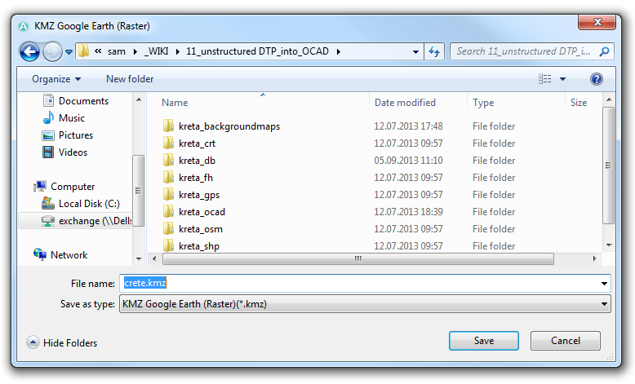Image resolution: width=635 pixels, height=384 pixels.
Task: Click the address bar folder icon
Action: tap(83, 51)
